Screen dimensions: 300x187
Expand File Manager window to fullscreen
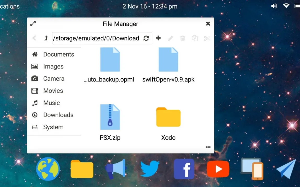pyautogui.click(x=33, y=24)
